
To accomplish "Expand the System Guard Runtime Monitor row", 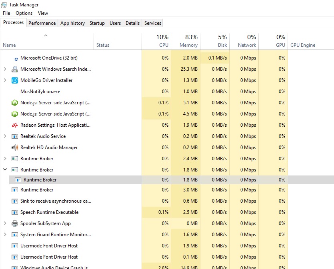I will (x=5, y=235).
